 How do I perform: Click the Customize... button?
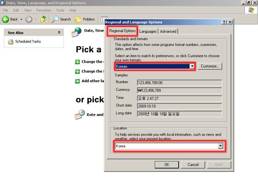coord(210,66)
